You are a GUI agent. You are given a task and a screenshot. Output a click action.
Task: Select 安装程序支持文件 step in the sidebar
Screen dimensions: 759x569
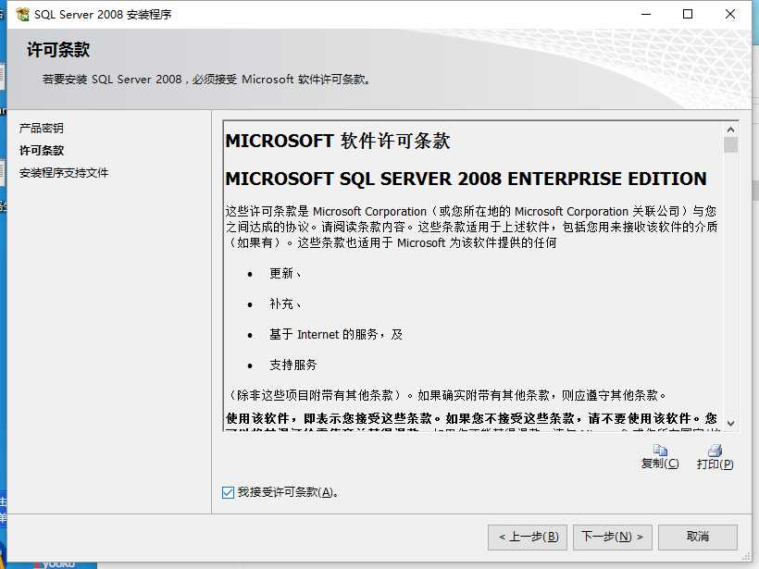(64, 172)
